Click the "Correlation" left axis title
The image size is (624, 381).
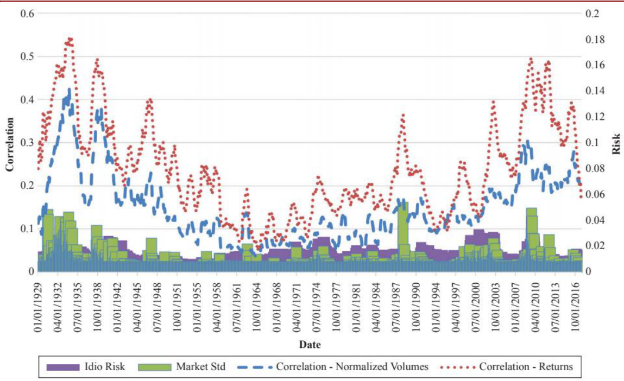(10, 143)
